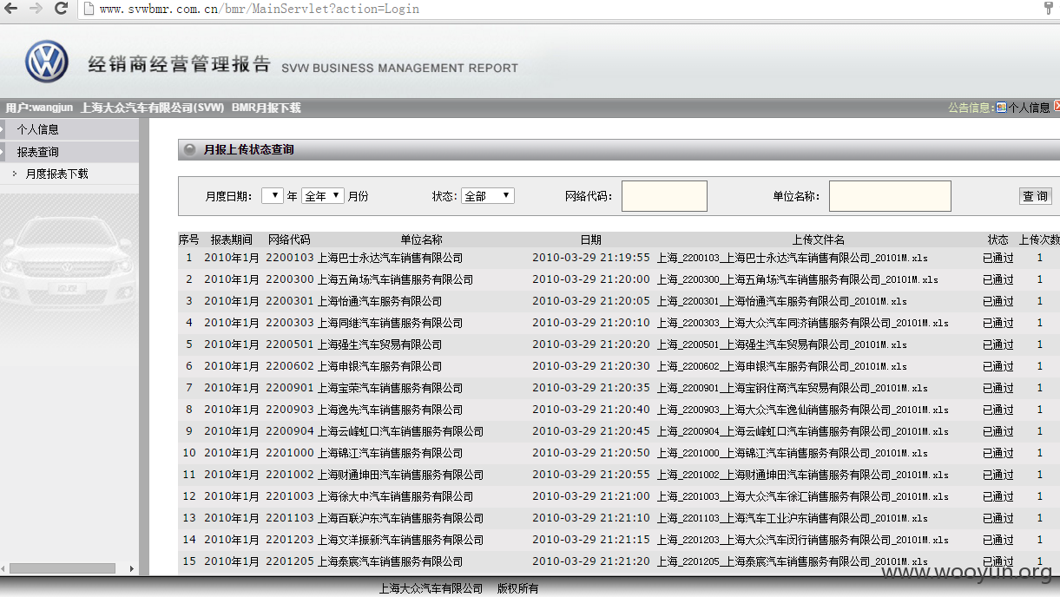Click the 序号 column header
The height and width of the screenshot is (597, 1060).
point(188,239)
